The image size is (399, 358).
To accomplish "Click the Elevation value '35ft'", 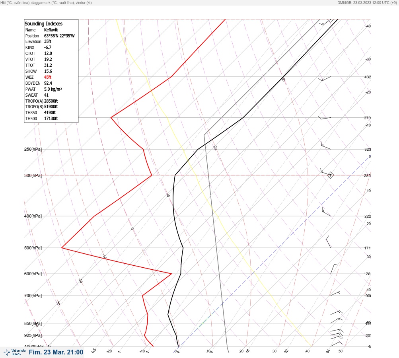I will click(48, 41).
